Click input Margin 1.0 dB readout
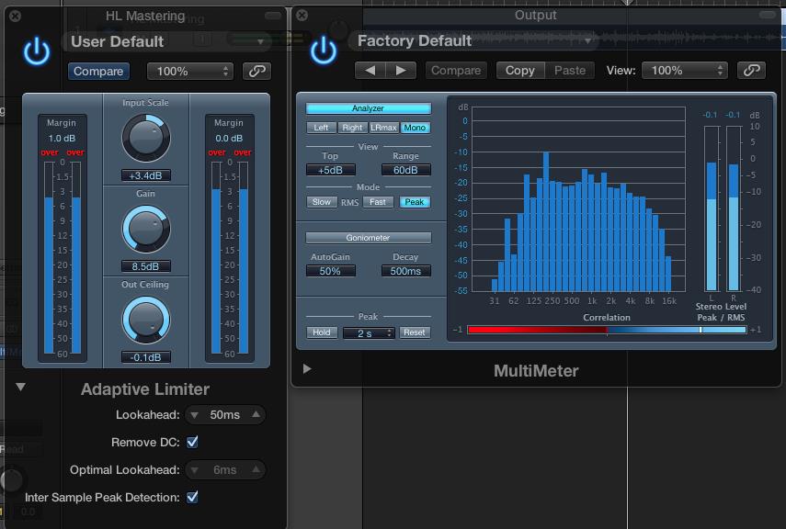The height and width of the screenshot is (529, 786). click(x=62, y=139)
